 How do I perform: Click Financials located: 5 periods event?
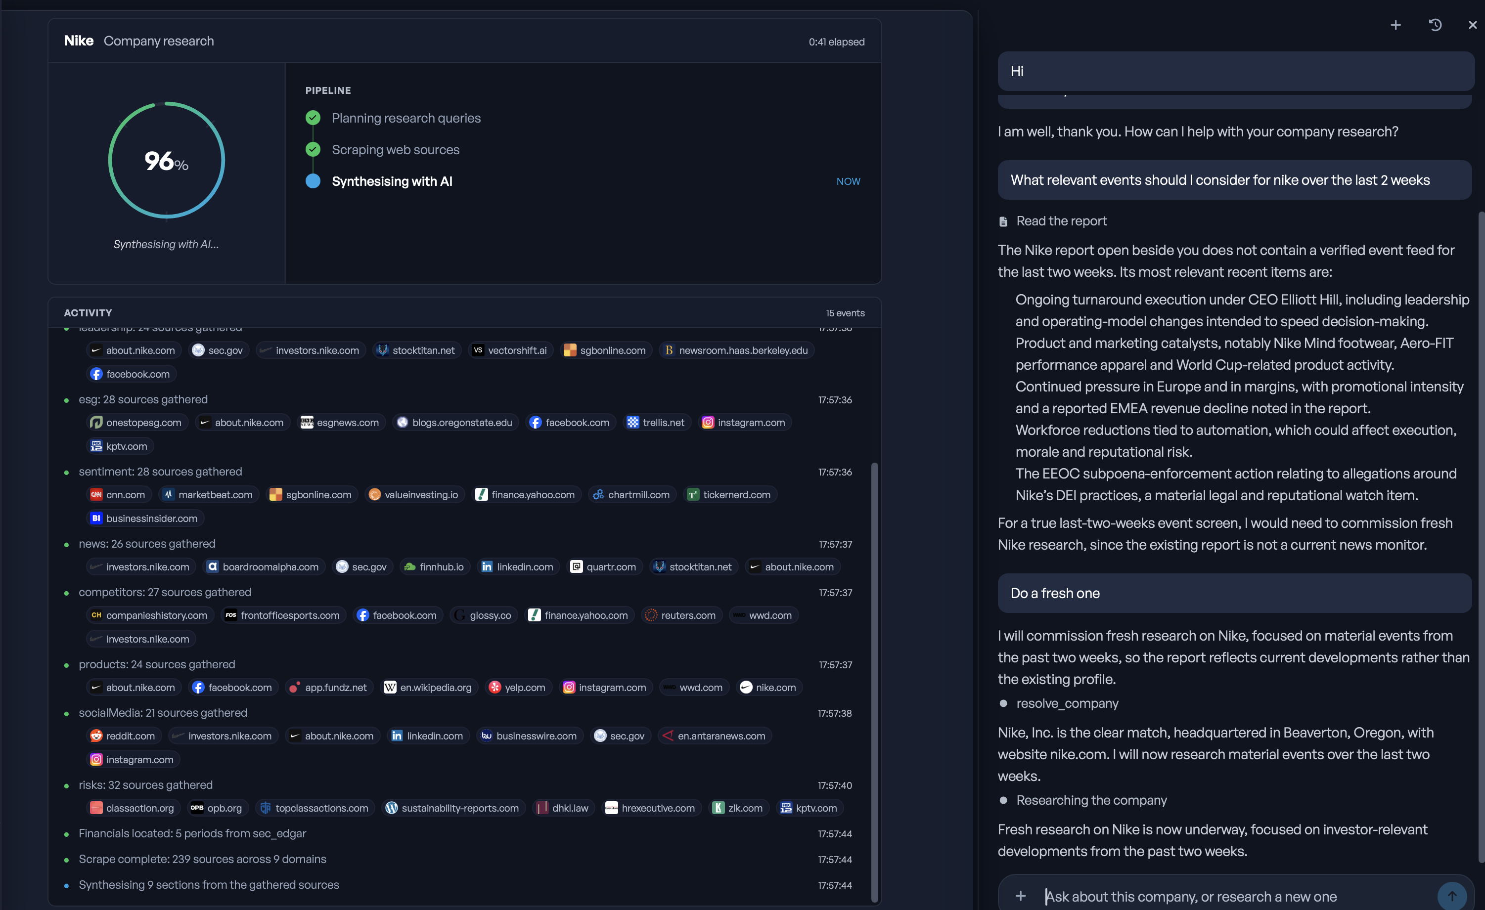(x=192, y=833)
